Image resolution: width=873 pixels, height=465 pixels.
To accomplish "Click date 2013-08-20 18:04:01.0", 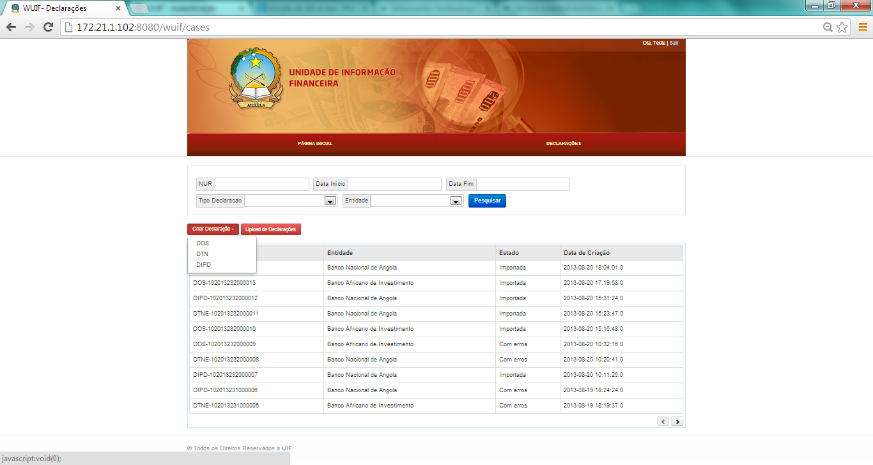I will click(x=593, y=268).
